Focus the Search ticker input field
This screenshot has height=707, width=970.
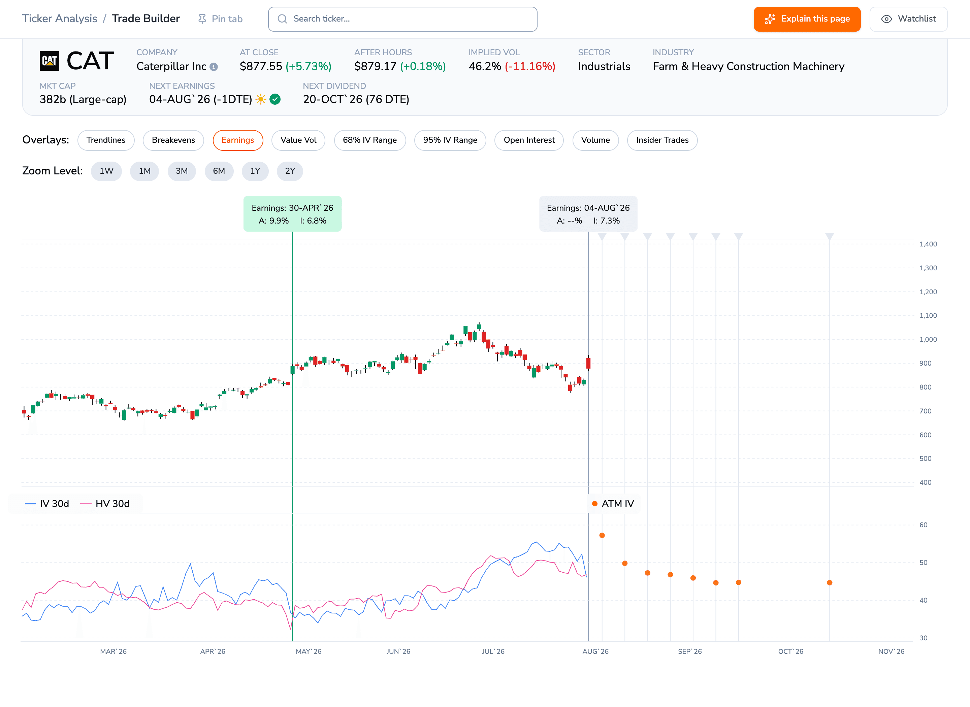pos(403,19)
